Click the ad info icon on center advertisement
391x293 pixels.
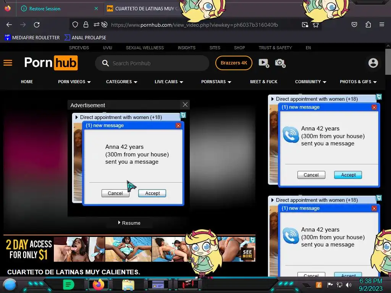tap(183, 115)
